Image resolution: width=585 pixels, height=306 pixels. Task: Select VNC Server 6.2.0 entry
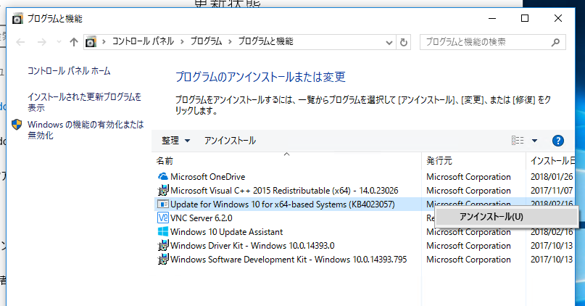tap(201, 218)
